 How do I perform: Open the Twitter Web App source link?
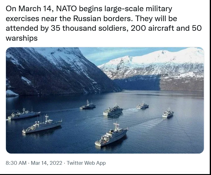[x=86, y=163]
